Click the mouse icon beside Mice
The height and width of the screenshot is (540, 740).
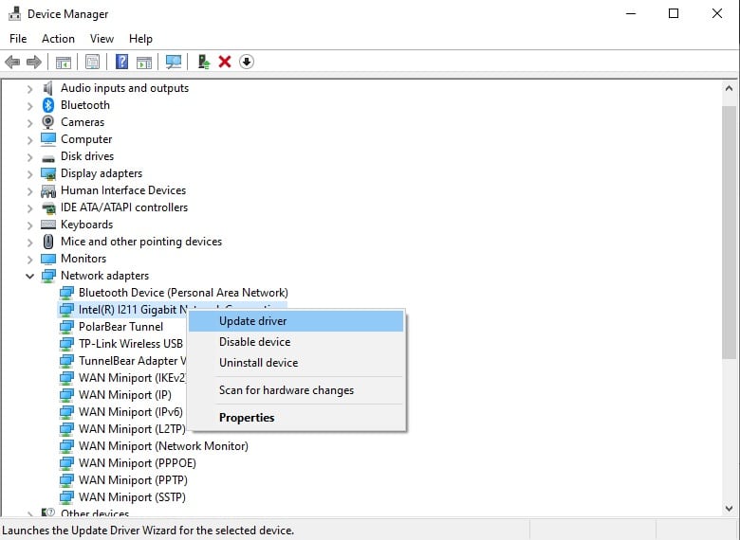coord(48,242)
